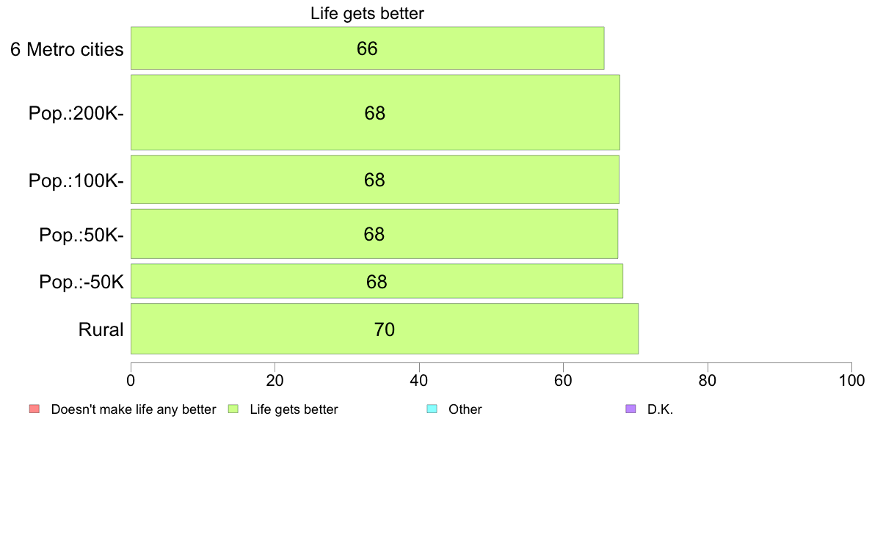Select the Pop.:-50K bar
Image resolution: width=872 pixels, height=540 pixels.
click(x=377, y=281)
